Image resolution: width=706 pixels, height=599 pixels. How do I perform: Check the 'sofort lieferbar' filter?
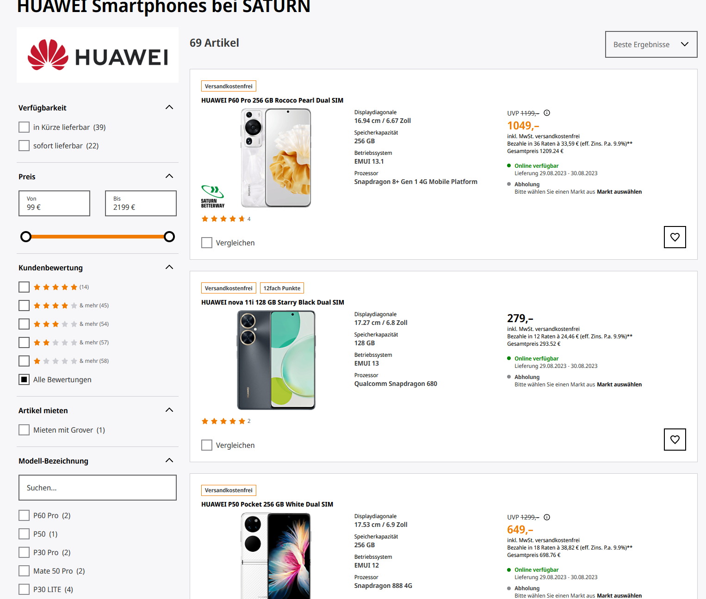[x=24, y=146]
